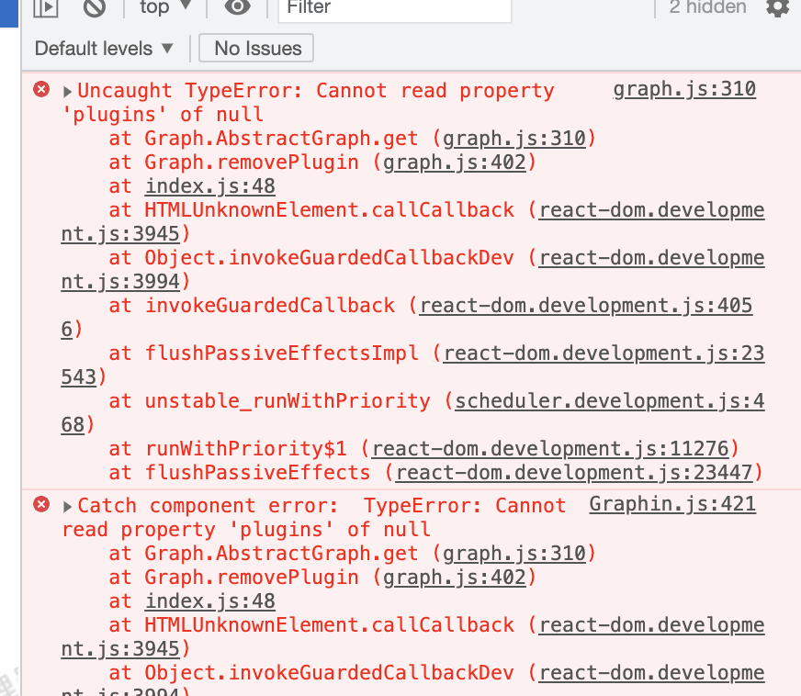801x696 pixels.
Task: Expand the Catch component error details
Action: [x=65, y=505]
